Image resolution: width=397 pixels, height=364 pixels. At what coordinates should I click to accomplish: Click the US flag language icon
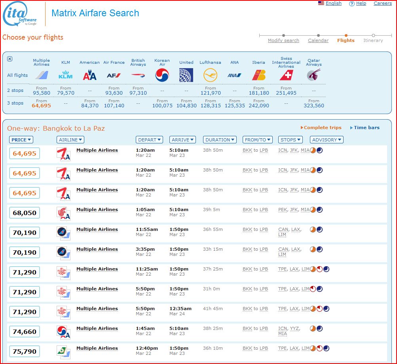[321, 3]
